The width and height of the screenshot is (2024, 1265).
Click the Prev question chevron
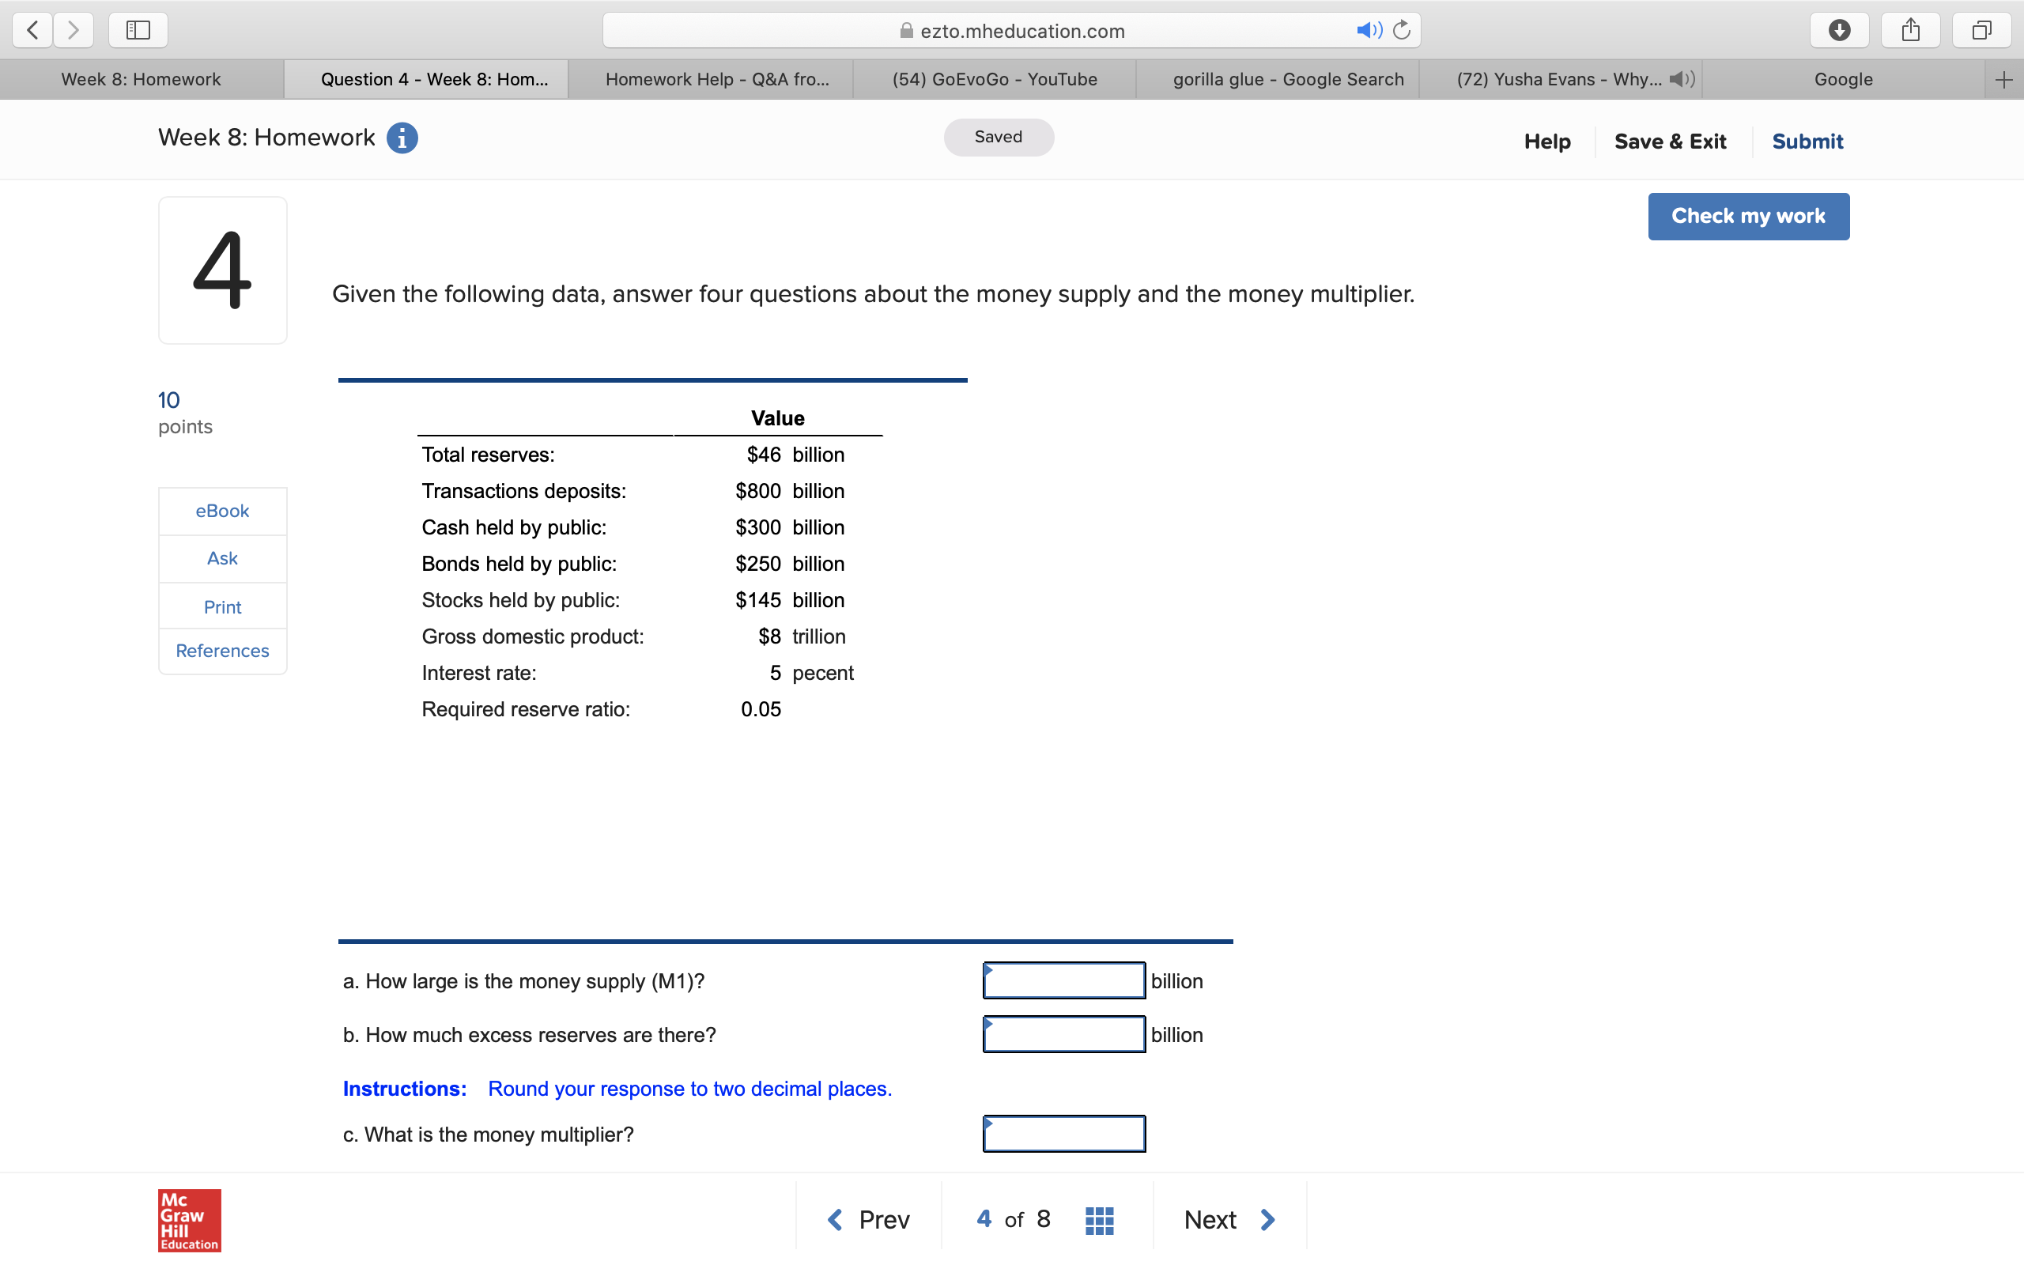pos(834,1219)
